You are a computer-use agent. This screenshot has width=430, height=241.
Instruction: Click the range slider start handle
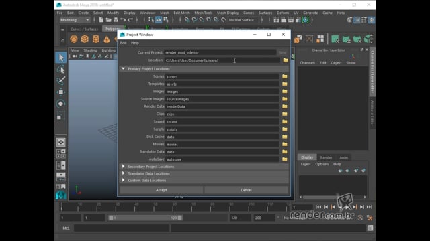tap(111, 218)
